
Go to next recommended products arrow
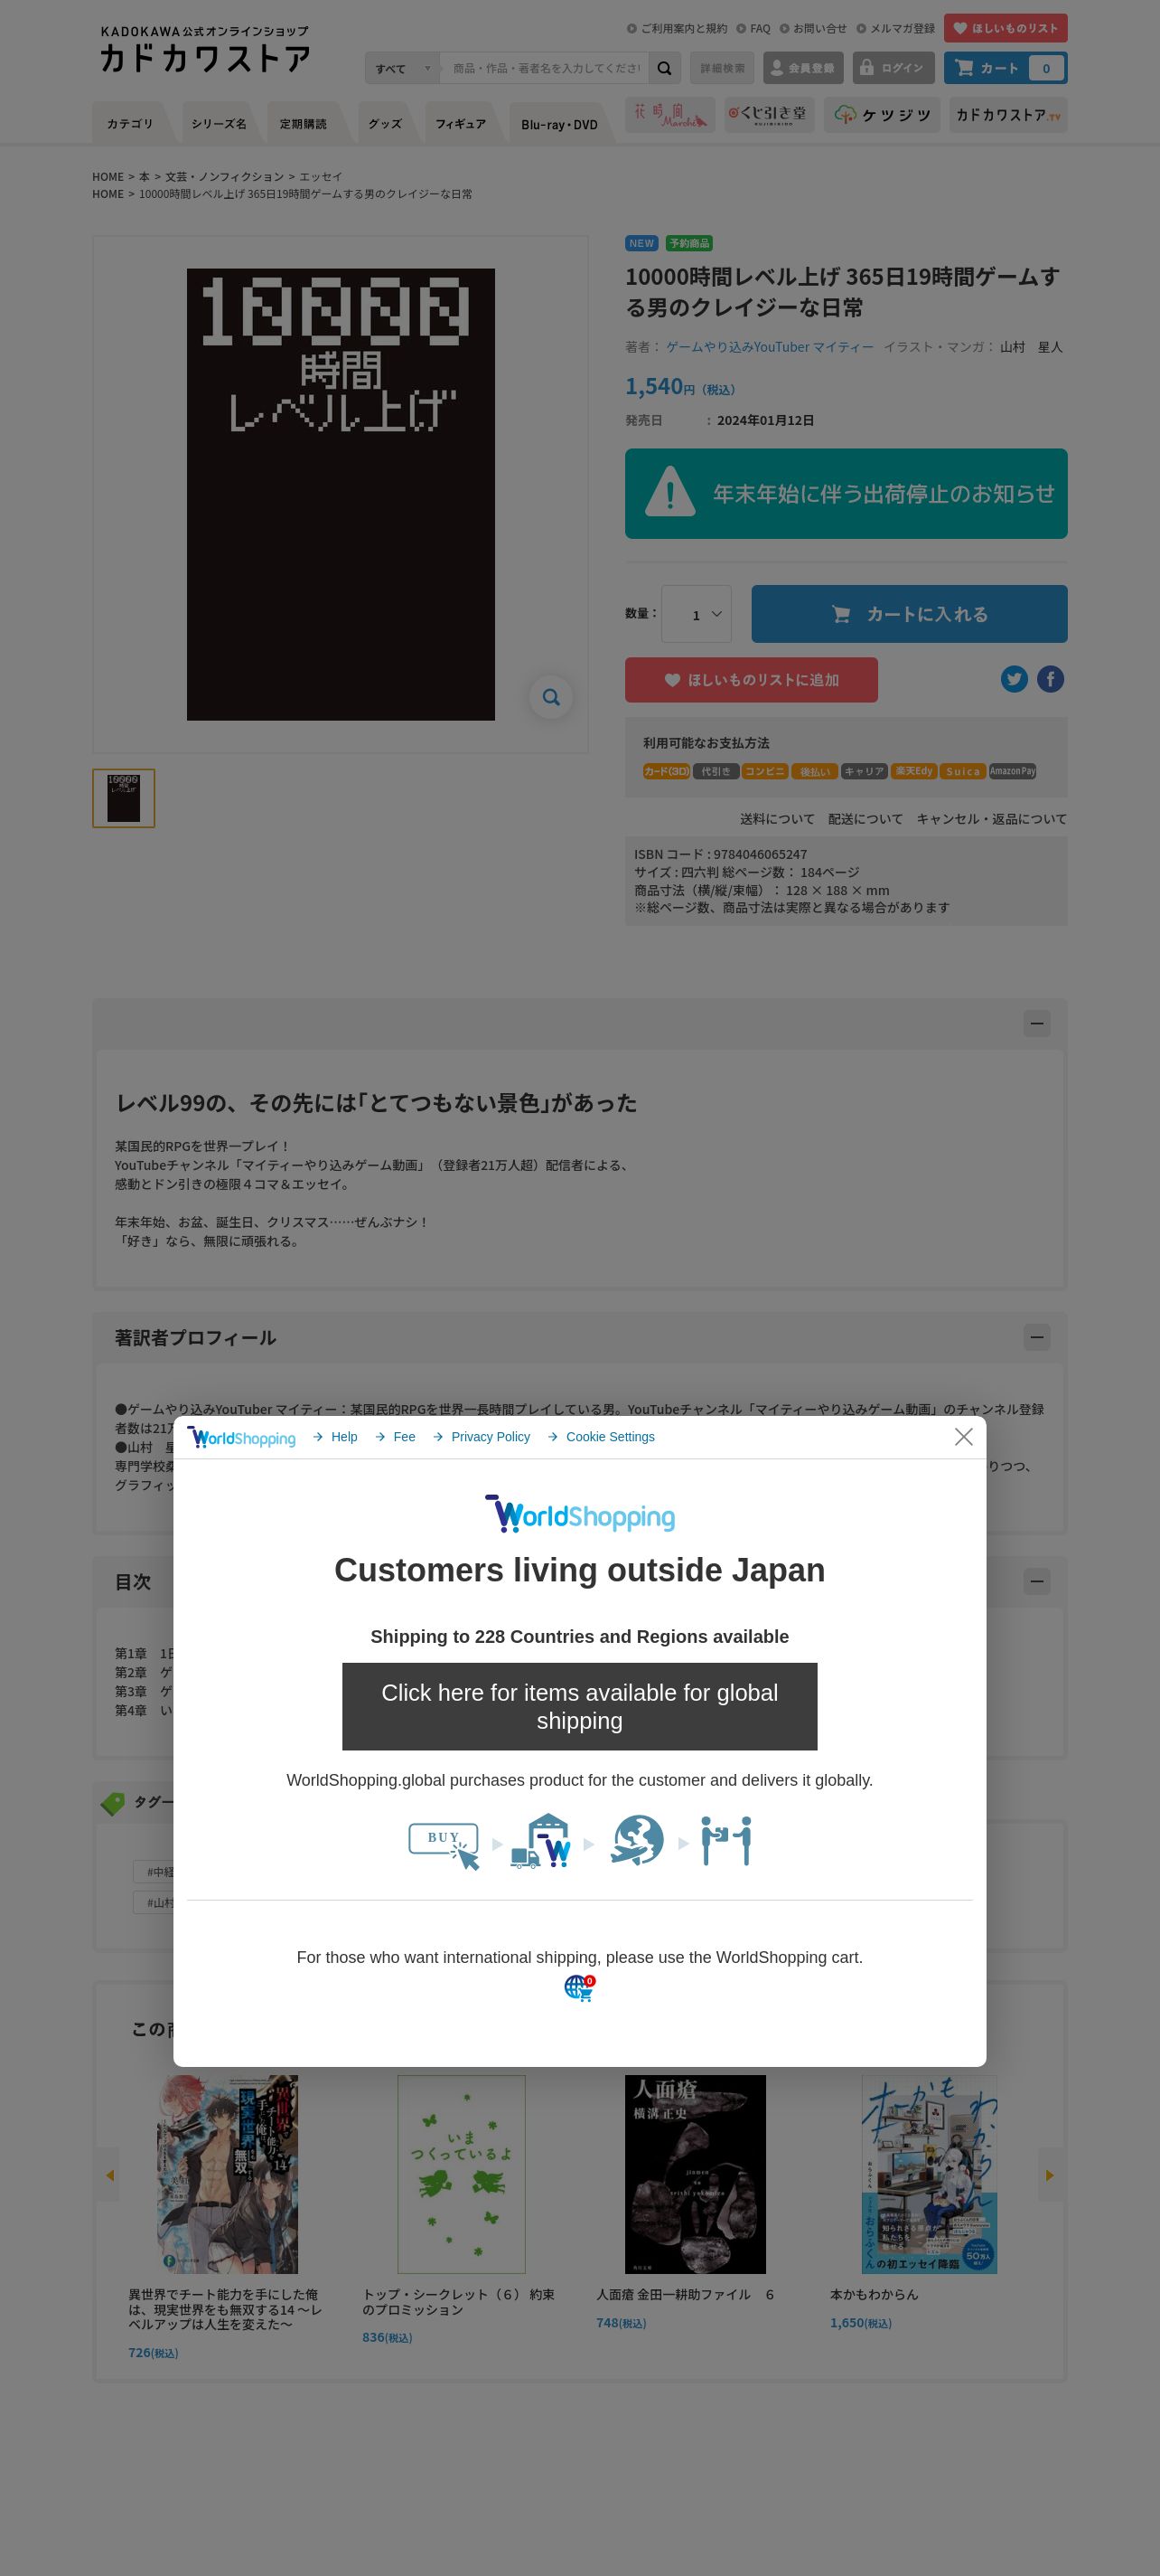[x=1049, y=2175]
